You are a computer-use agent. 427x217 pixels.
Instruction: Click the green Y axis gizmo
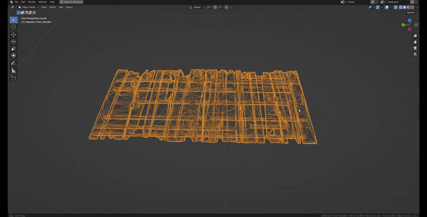[403, 25]
